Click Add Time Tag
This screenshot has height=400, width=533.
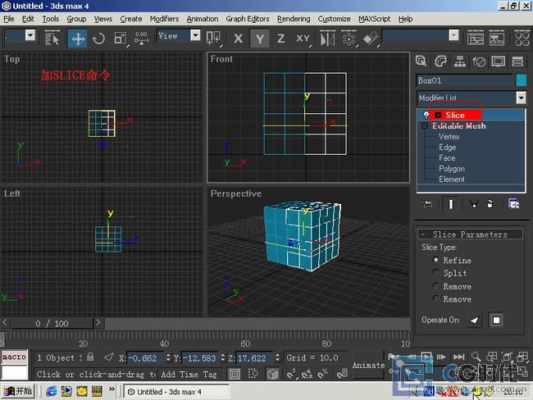189,374
